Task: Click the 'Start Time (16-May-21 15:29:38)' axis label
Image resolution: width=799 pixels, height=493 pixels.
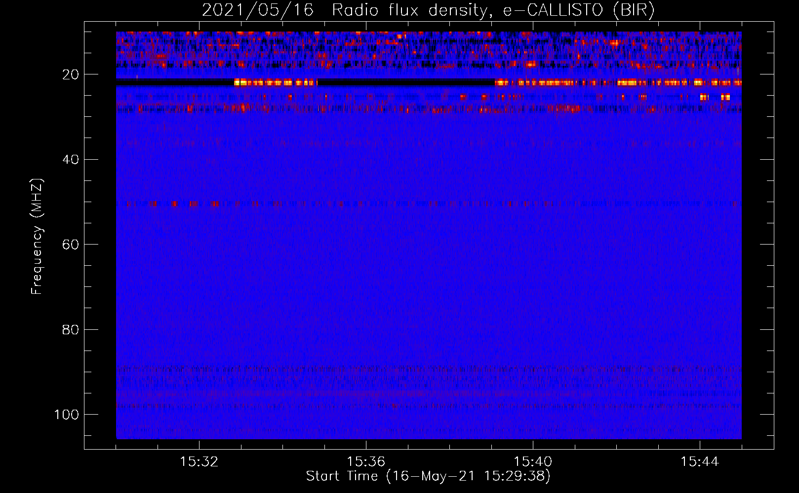Action: point(428,476)
